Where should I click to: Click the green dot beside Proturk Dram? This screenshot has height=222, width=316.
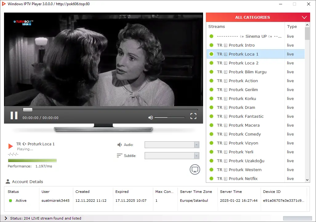211,108
